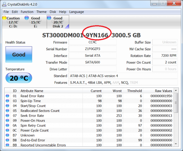Select the Good Disk 2 tab
The height and width of the screenshot is (151, 183).
click(x=58, y=22)
